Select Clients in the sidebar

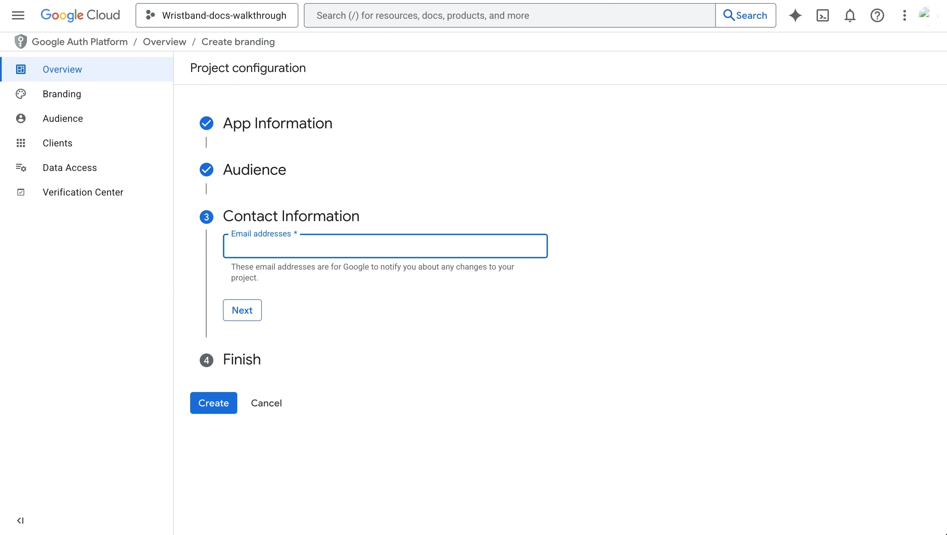click(87, 143)
